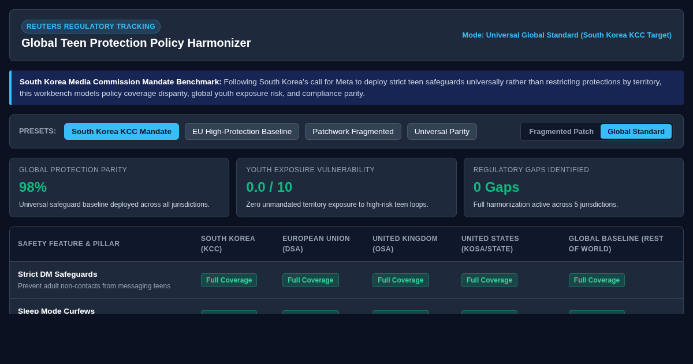Click the 98% parity value
The width and height of the screenshot is (693, 364).
coord(33,187)
